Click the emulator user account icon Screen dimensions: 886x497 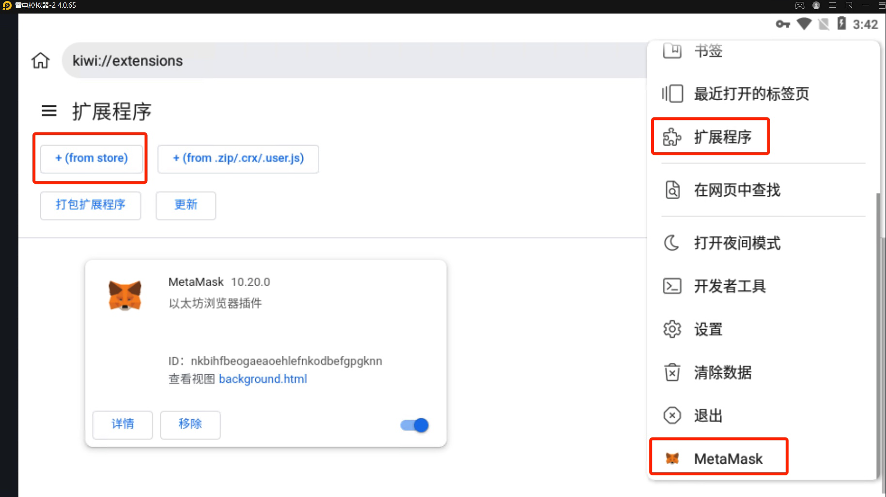(x=816, y=5)
